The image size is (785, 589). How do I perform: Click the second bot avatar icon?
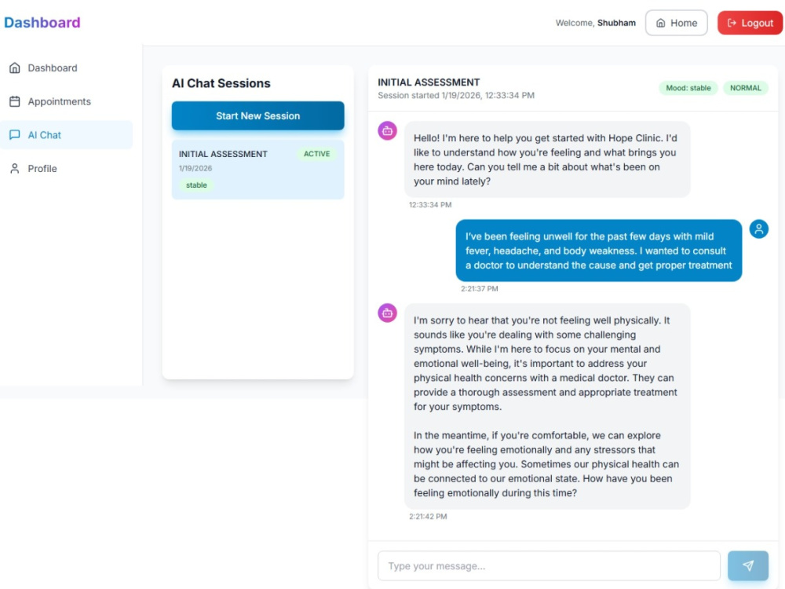point(387,313)
